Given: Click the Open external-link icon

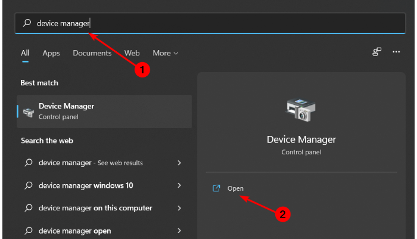Looking at the screenshot, I should click(x=216, y=188).
